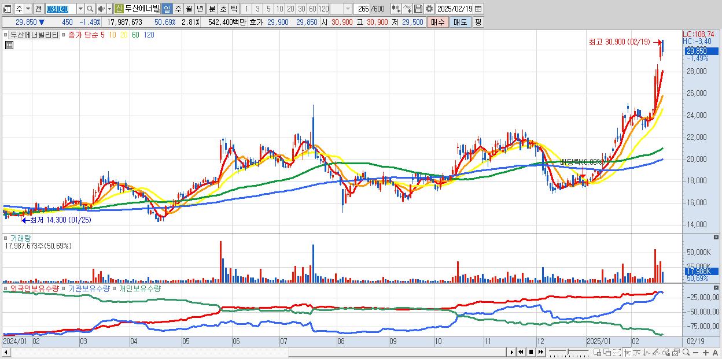Select the 주 weekly period button
The image size is (722, 359).
point(178,9)
